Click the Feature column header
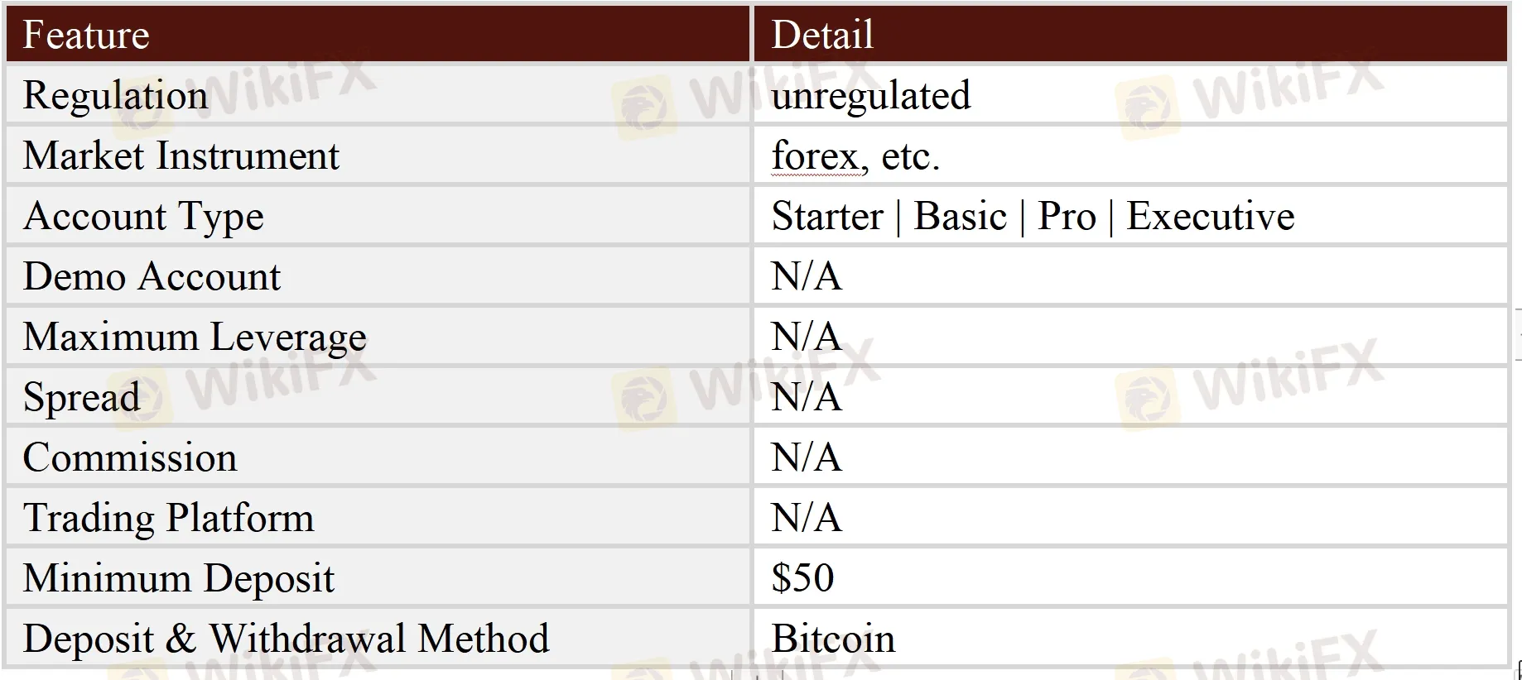Image resolution: width=1522 pixels, height=680 pixels. pyautogui.click(x=86, y=35)
